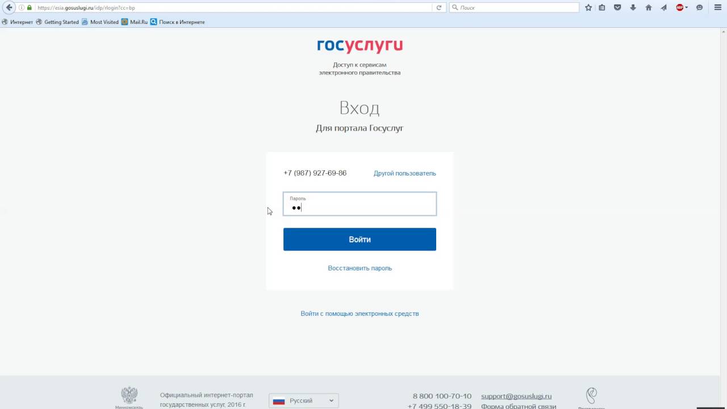Screen dimensions: 727x409
Task: Bookmark this page with the star icon
Action: pyautogui.click(x=588, y=8)
